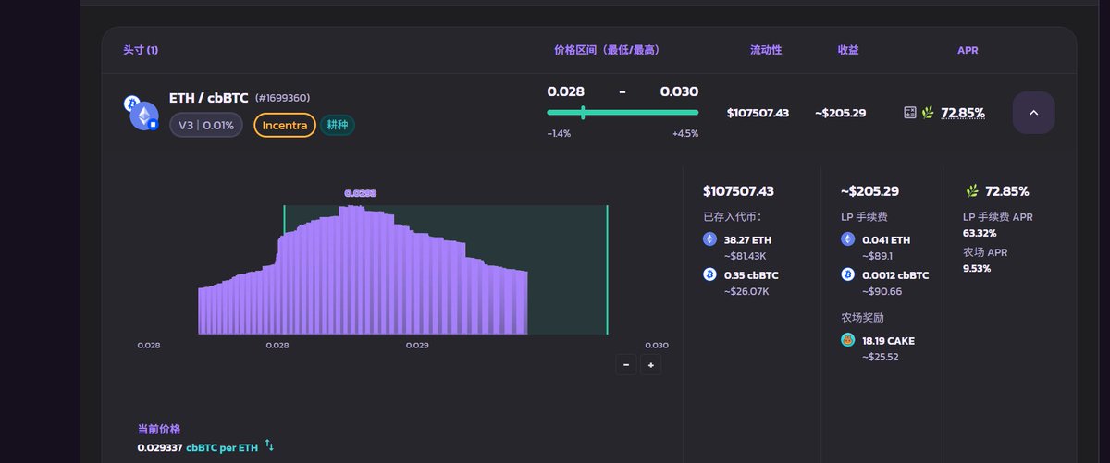
Task: Click the 当前价格 label
Action: [x=159, y=430]
